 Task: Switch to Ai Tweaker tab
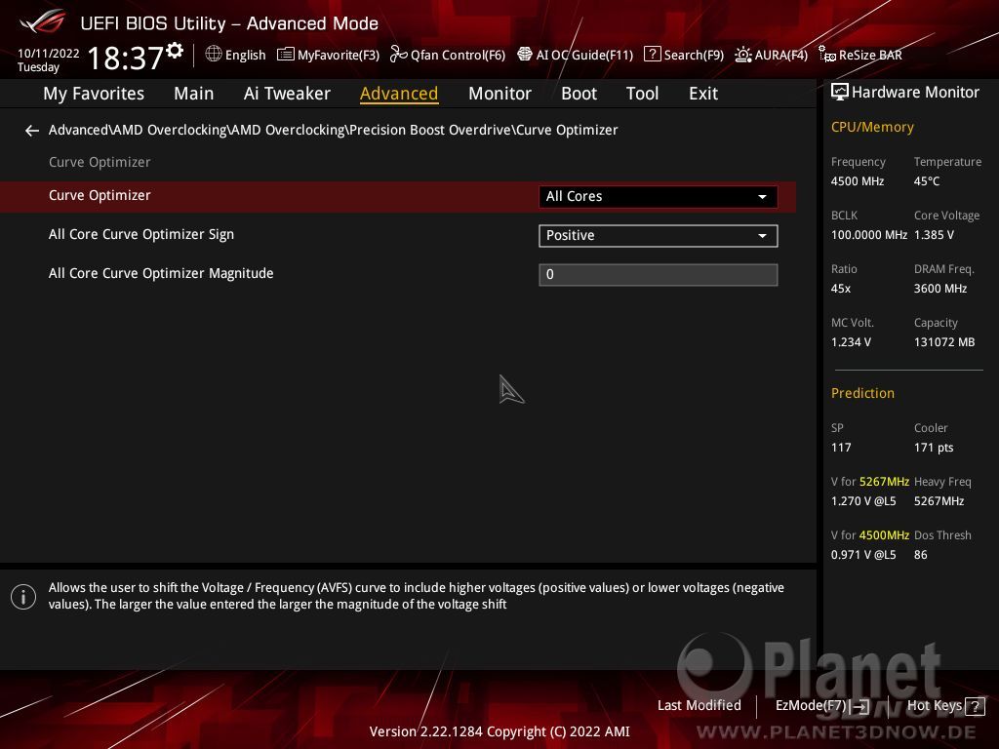(x=287, y=94)
